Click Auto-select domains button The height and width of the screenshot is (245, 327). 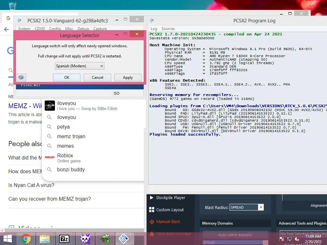pos(235,235)
